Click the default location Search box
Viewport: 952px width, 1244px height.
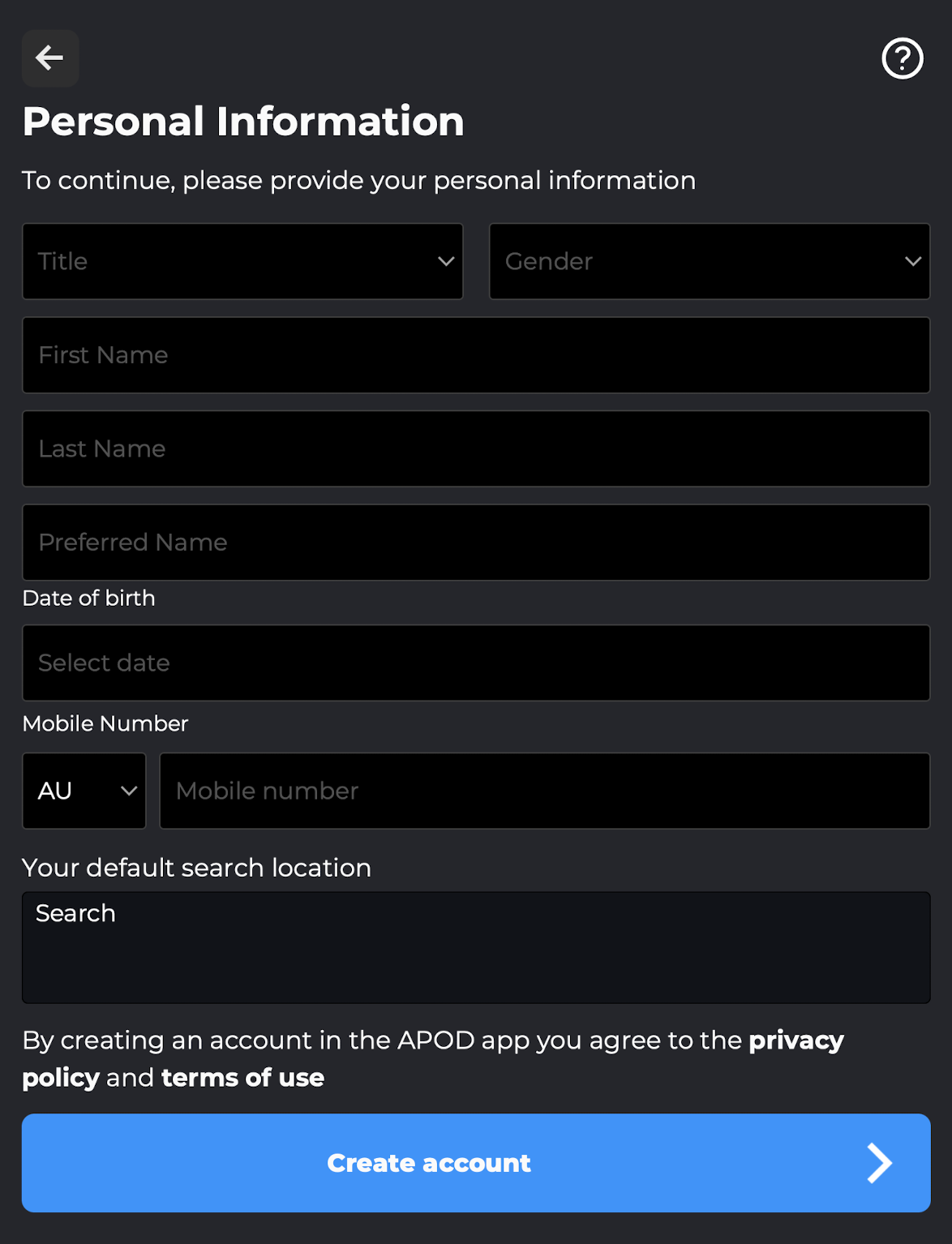click(476, 947)
